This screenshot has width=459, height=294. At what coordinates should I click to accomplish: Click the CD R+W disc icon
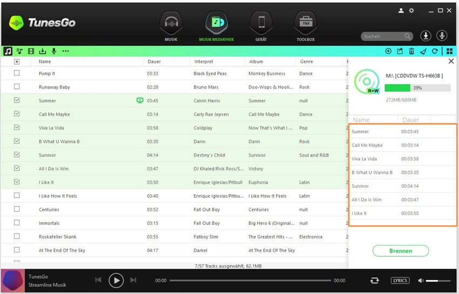pyautogui.click(x=367, y=81)
